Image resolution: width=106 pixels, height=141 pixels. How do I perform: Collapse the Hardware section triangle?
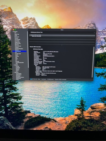12,32
